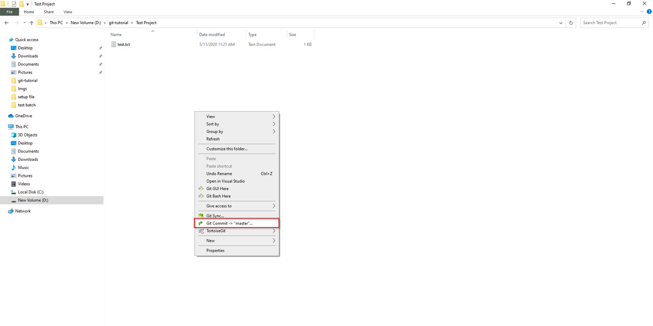The image size is (653, 326).
Task: Open the Group by submenu
Action: tap(237, 132)
